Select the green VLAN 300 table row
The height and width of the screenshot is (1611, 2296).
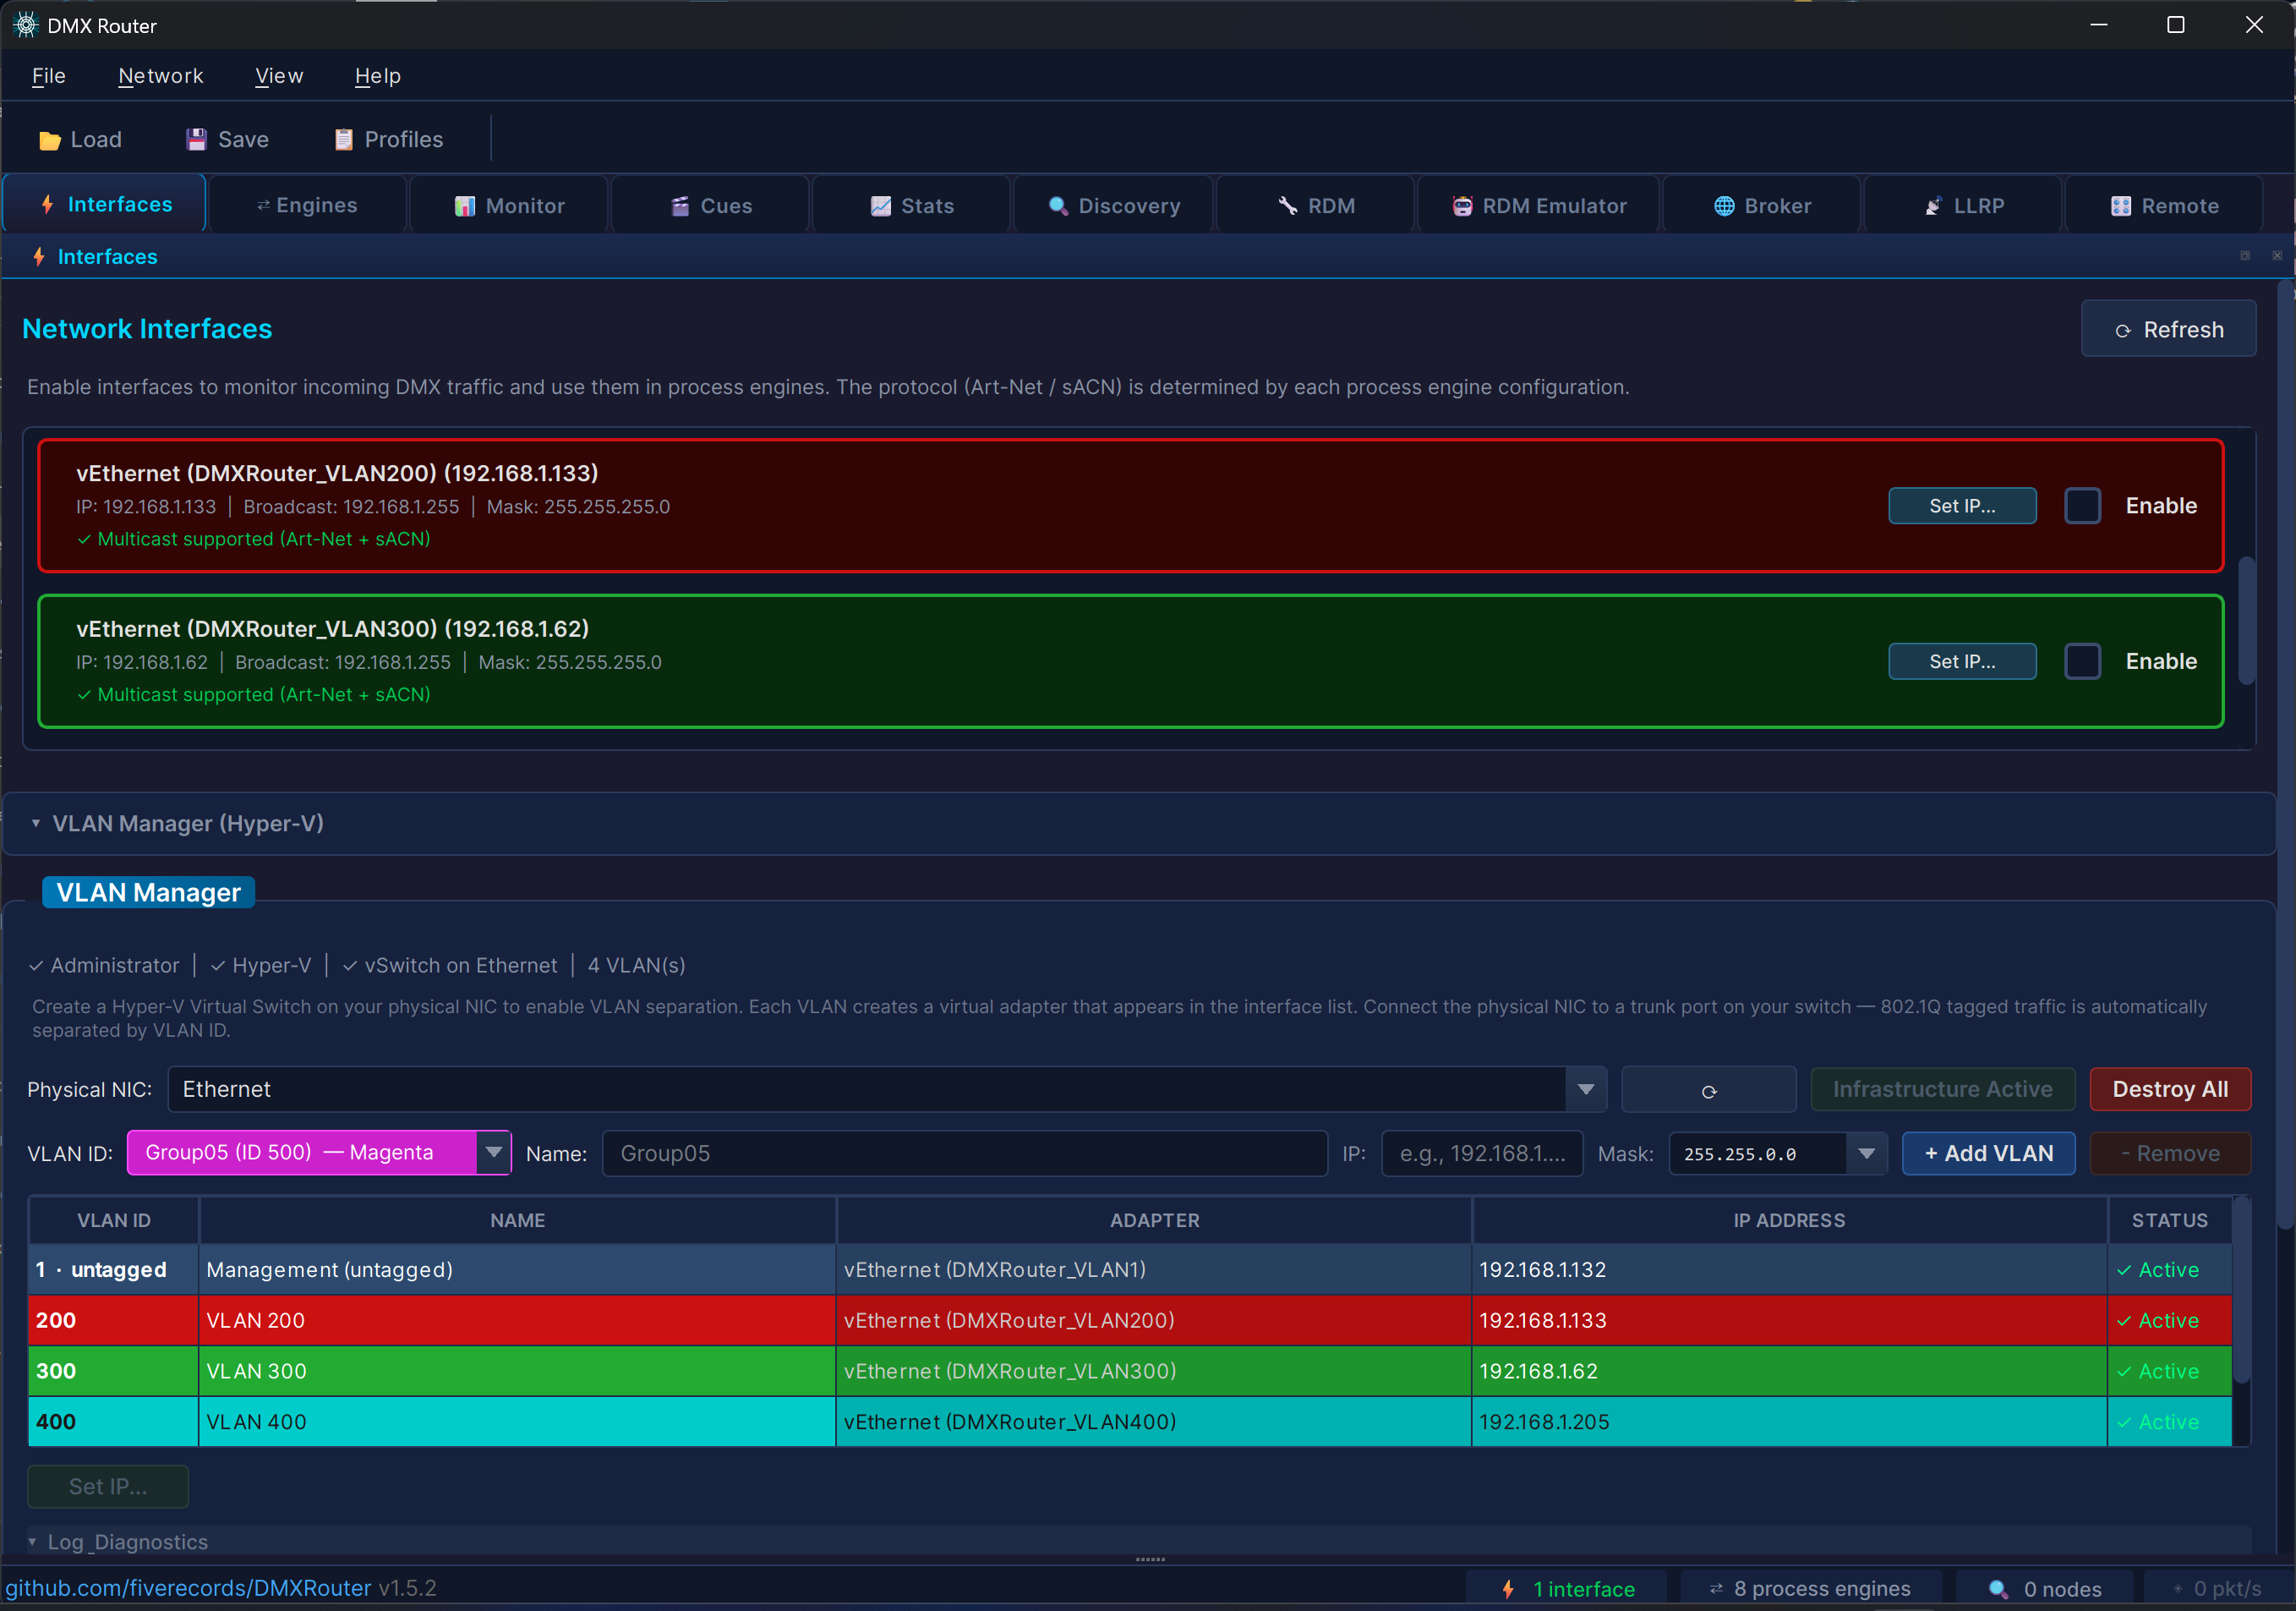[1130, 1372]
